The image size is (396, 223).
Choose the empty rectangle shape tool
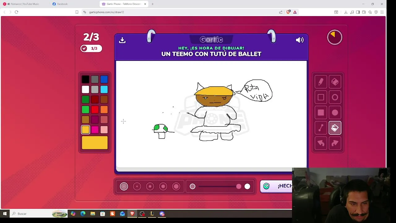pyautogui.click(x=321, y=98)
